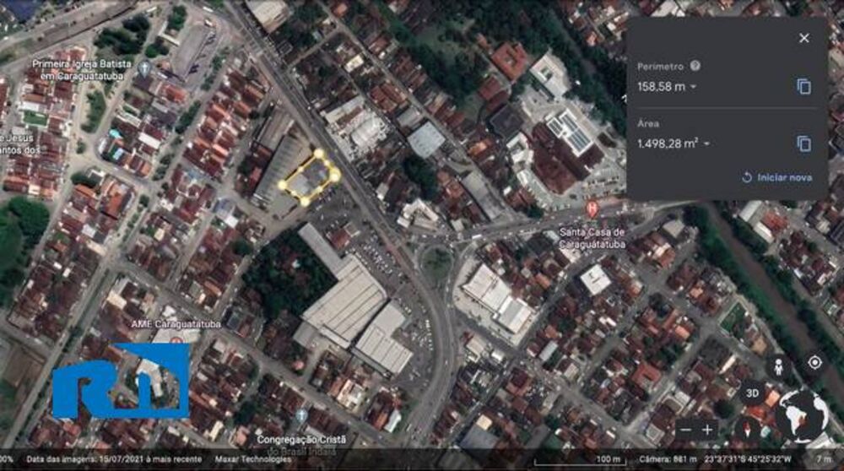Select the Street View pegman icon
844x471 pixels.
[778, 366]
